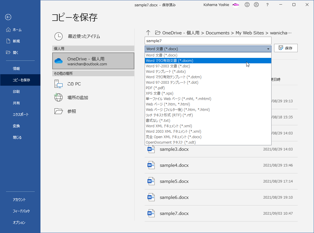This screenshot has width=314, height=233.
Task: Choose 書式なし (*.txt) file type
Action: [x=208, y=121]
